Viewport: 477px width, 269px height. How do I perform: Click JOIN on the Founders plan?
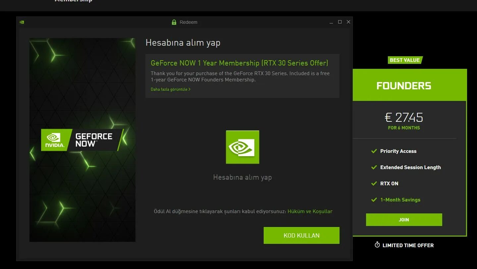[404, 220]
